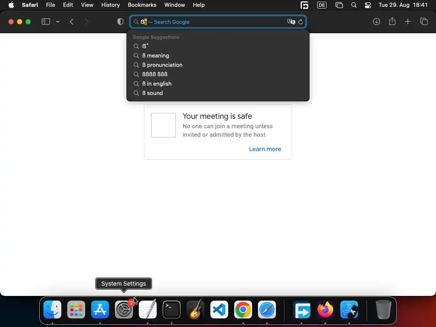Select the 'ß°' search suggestion
436x327 pixels.
pyautogui.click(x=218, y=46)
